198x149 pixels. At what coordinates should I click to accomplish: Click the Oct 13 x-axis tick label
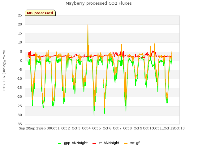pos(179,128)
